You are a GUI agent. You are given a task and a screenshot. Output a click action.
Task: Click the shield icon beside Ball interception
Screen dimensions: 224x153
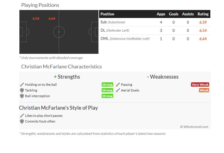click(x=22, y=96)
